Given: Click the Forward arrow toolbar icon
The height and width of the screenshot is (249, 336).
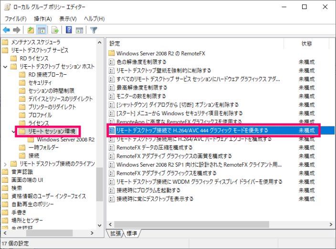Looking at the screenshot, I should 17,30.
